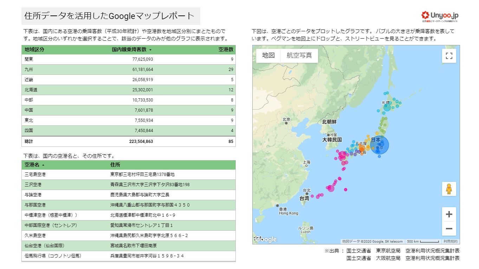The image size is (479, 269).
Task: Click the report title 住所データを活用したGoogleマップレポート
Action: click(x=109, y=16)
